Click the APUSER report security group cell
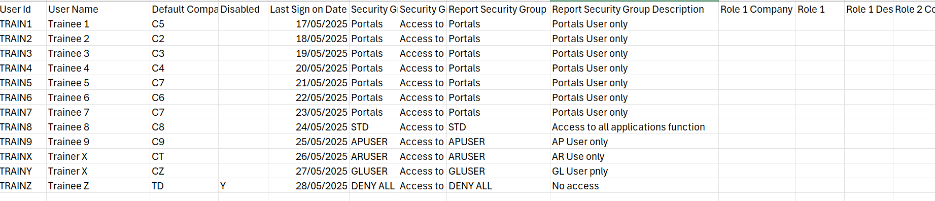935x201 pixels. pos(498,142)
